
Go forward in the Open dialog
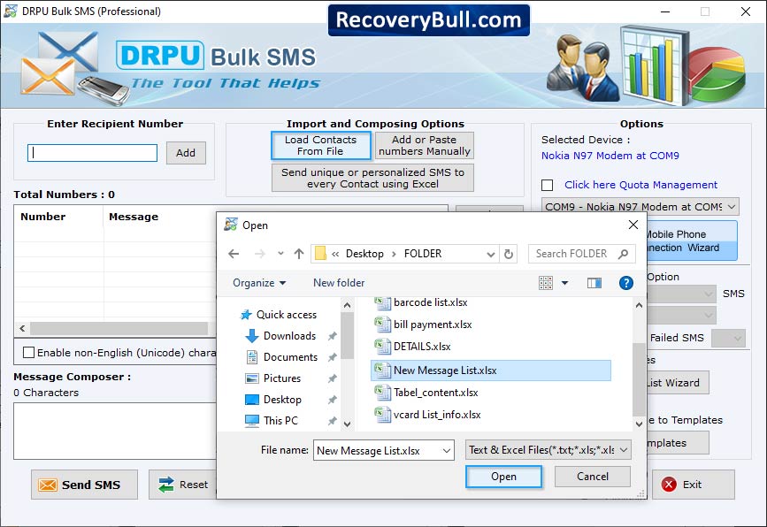tap(260, 254)
